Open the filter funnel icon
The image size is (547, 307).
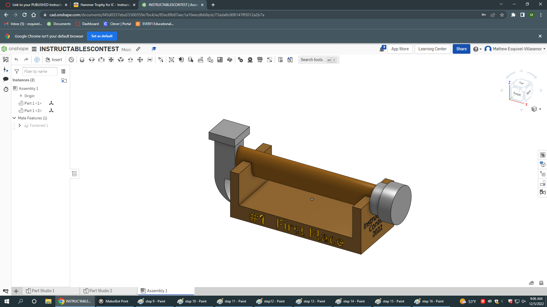17,71
